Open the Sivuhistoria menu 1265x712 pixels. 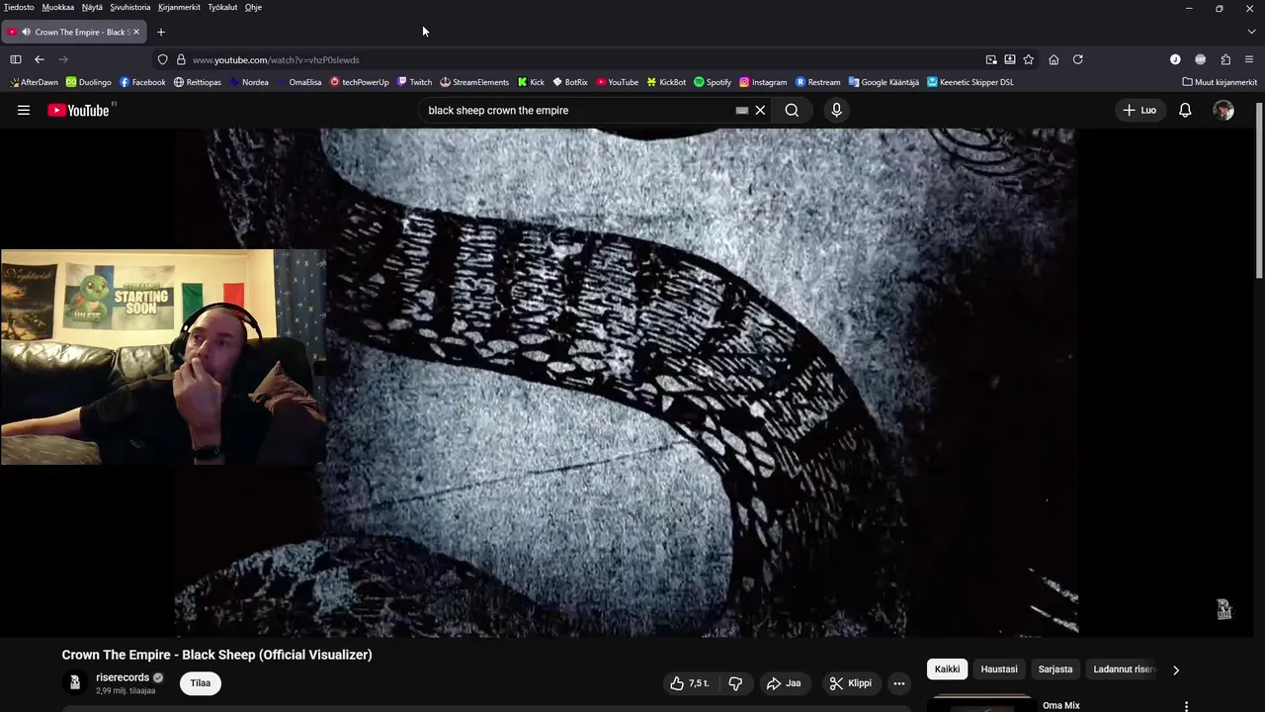130,7
